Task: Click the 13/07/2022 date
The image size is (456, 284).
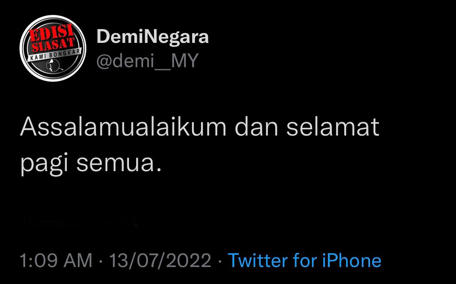Action: coord(160,260)
